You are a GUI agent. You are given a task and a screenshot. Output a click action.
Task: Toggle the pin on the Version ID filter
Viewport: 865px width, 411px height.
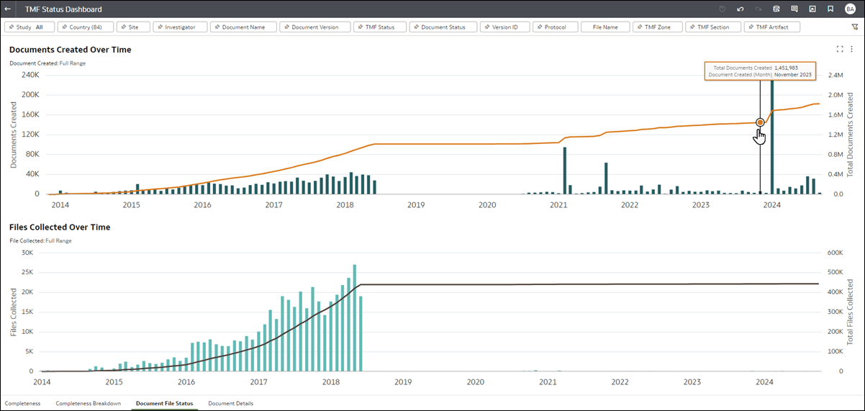[x=486, y=27]
